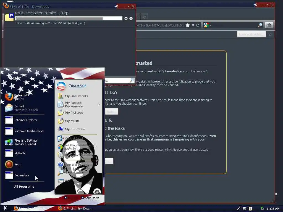This screenshot has width=283, height=212.
Task: Open Control Panel icon
Action: pos(60,139)
